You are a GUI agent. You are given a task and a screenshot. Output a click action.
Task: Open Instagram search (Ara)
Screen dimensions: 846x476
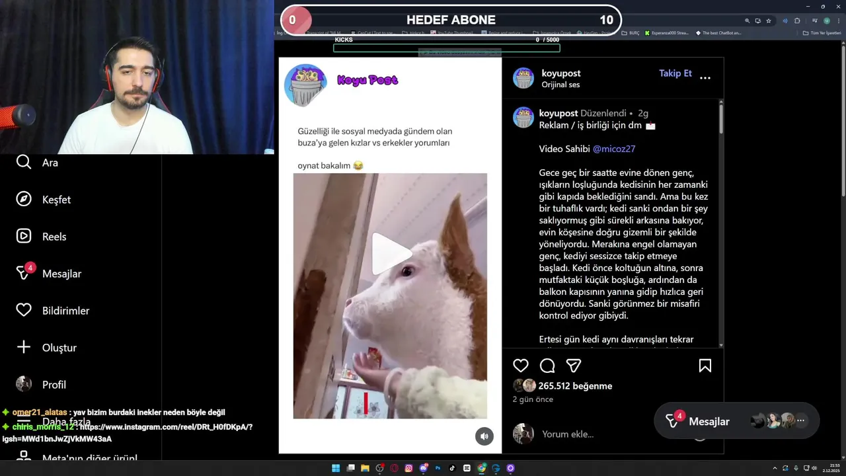click(37, 163)
